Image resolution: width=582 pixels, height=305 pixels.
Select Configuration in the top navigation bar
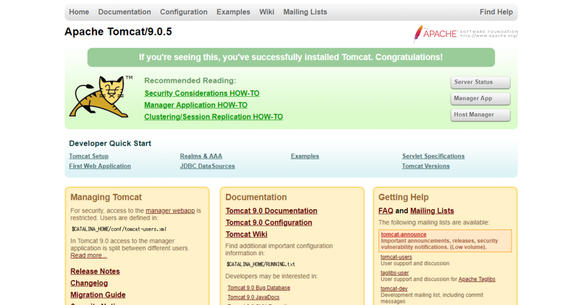click(x=184, y=12)
